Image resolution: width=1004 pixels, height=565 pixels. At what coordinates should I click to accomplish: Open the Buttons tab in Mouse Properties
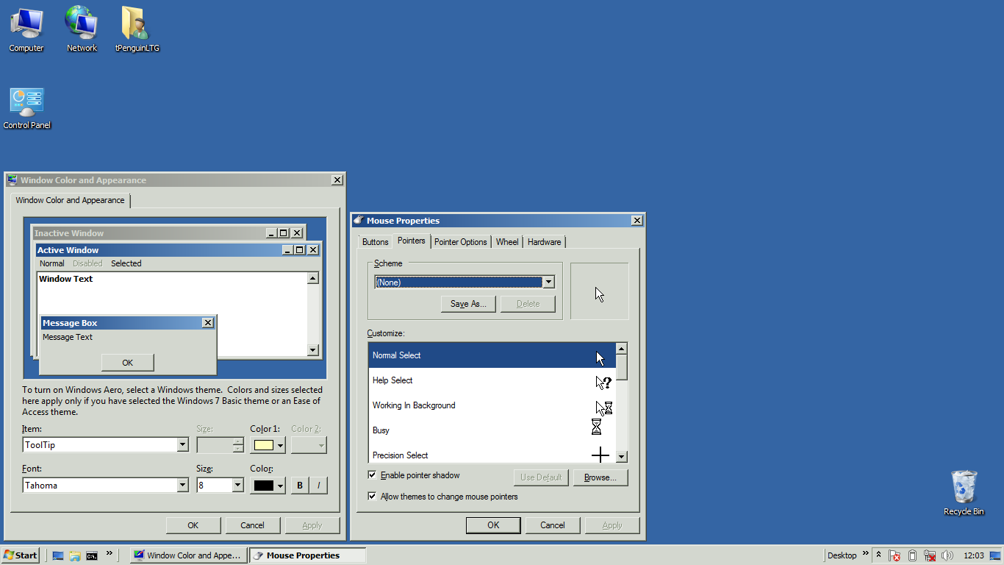click(x=375, y=242)
